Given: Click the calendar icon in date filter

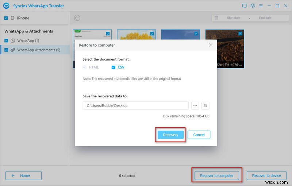Looking at the screenshot, I should (x=216, y=18).
